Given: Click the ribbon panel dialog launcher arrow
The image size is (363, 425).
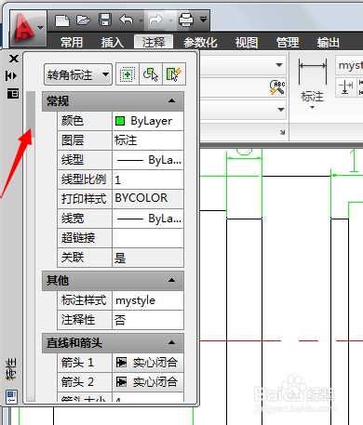Looking at the screenshot, I should tap(282, 132).
